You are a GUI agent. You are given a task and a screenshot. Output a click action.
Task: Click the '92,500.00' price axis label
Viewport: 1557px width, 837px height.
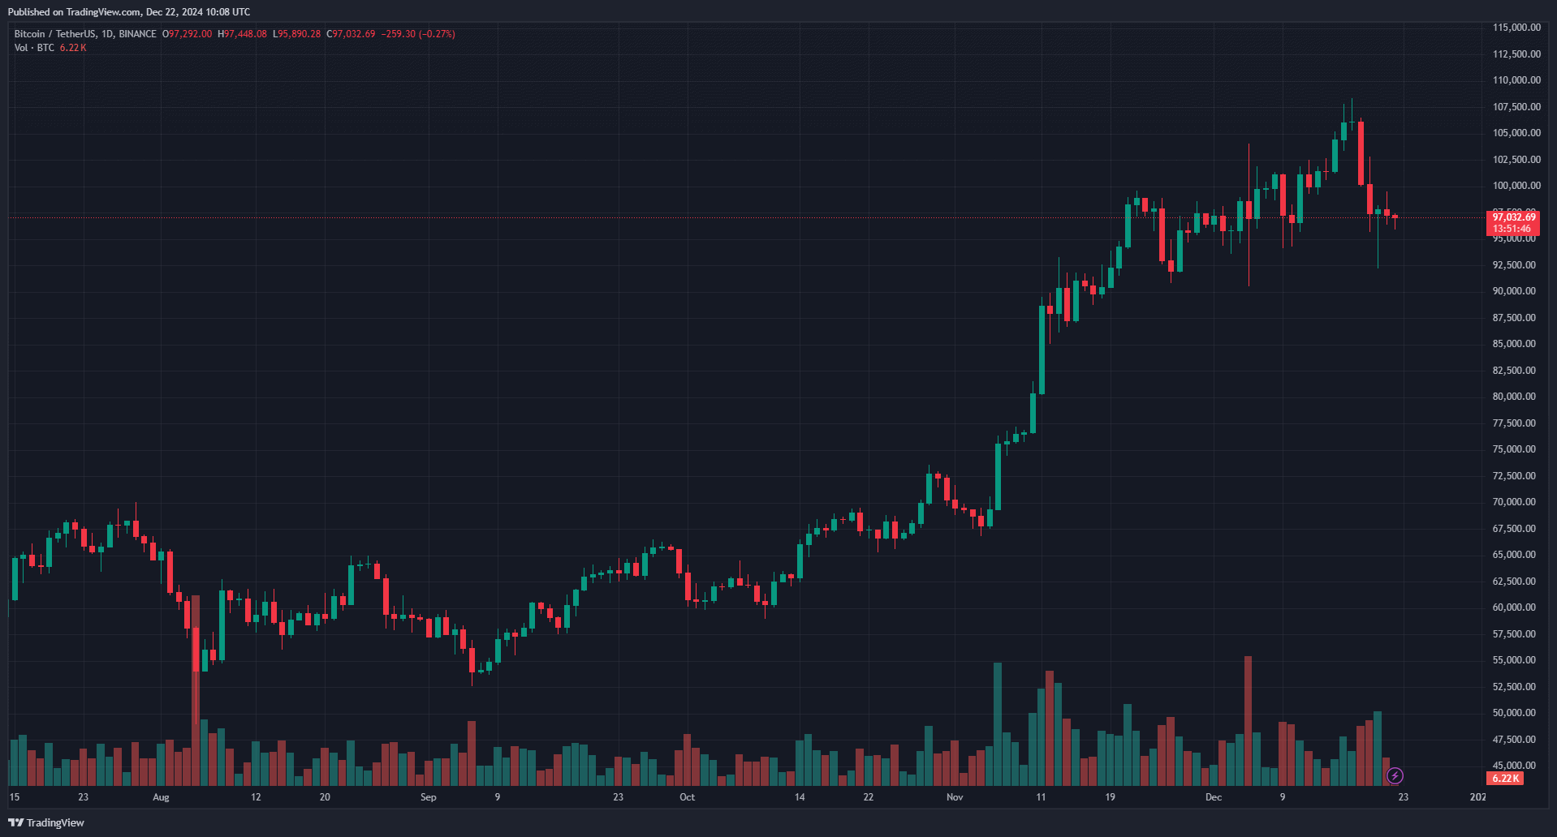[x=1515, y=265]
